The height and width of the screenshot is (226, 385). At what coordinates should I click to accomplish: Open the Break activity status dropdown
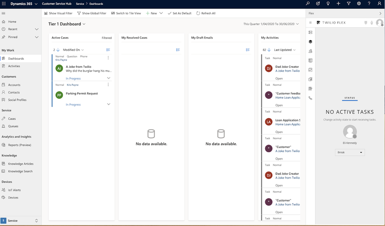pos(350,152)
